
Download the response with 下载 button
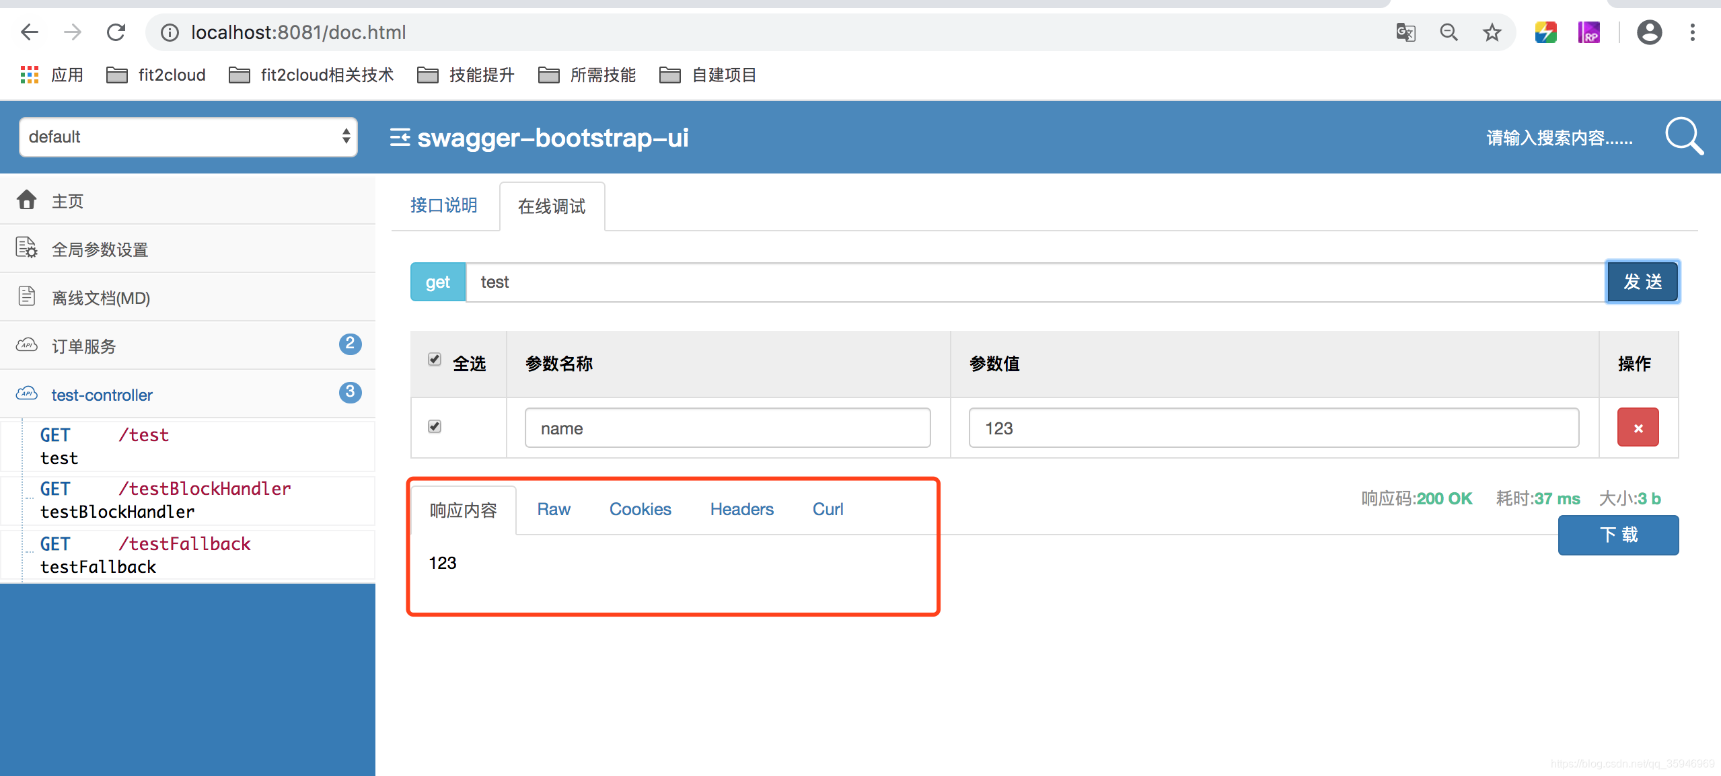pos(1618,535)
